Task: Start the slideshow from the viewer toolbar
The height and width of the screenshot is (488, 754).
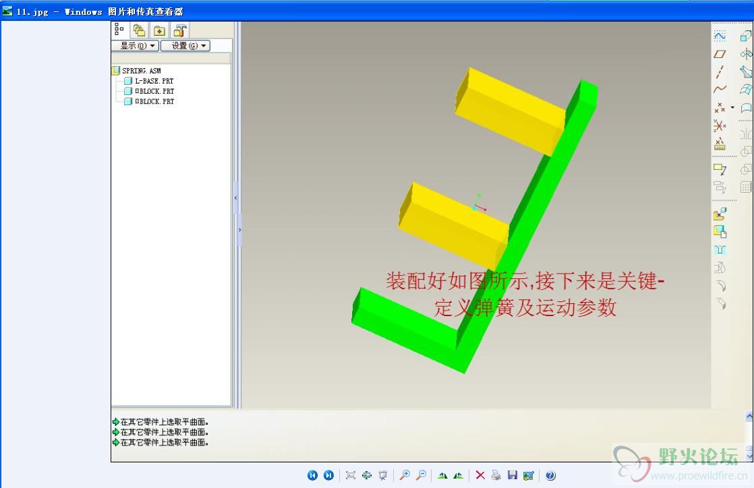Action: pos(383,475)
